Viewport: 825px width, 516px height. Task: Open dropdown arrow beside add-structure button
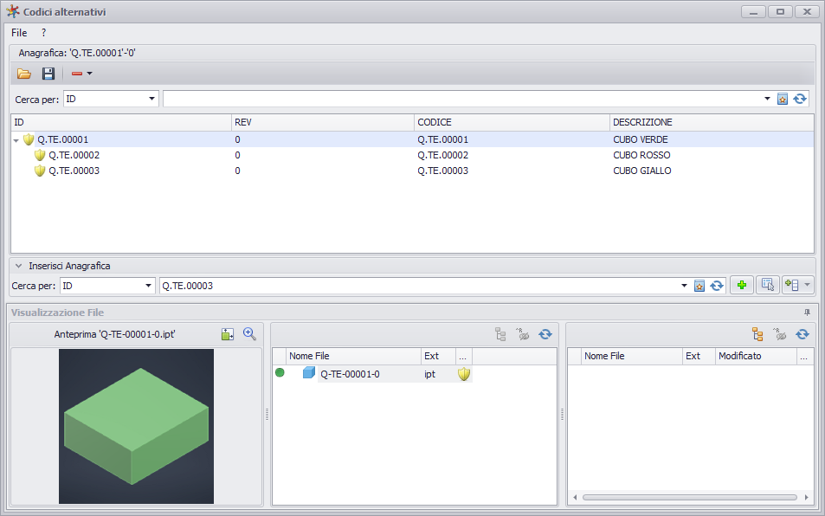807,285
